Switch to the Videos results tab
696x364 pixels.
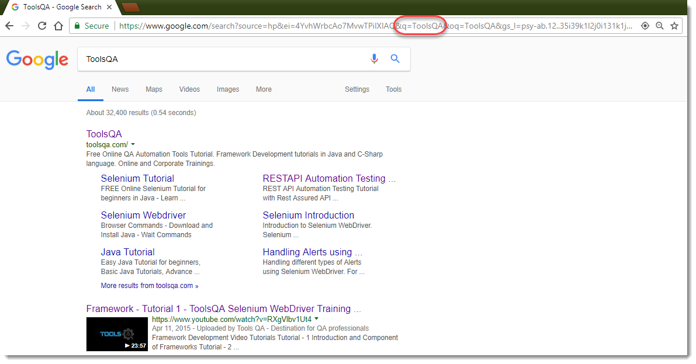click(189, 89)
